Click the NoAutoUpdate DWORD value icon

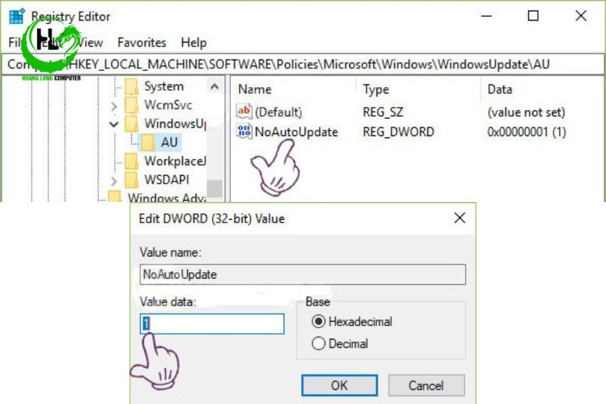pyautogui.click(x=244, y=131)
